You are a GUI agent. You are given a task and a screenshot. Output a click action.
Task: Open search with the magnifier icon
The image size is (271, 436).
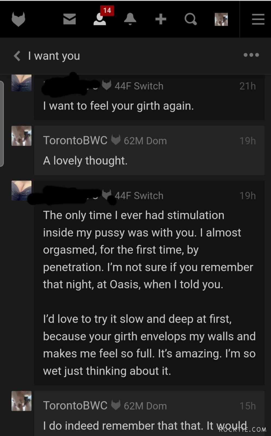[191, 19]
